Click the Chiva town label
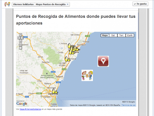The width and height of the screenshot is (154, 116). point(31,93)
